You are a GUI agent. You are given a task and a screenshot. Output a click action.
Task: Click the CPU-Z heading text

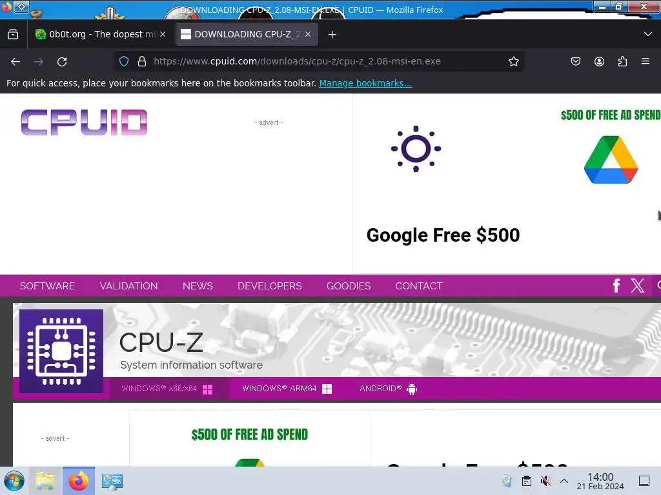pyautogui.click(x=161, y=343)
